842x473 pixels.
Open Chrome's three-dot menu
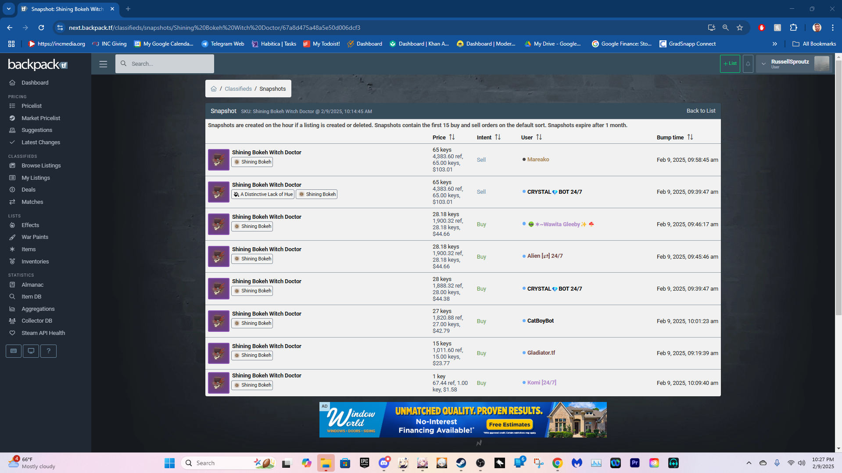pyautogui.click(x=833, y=28)
